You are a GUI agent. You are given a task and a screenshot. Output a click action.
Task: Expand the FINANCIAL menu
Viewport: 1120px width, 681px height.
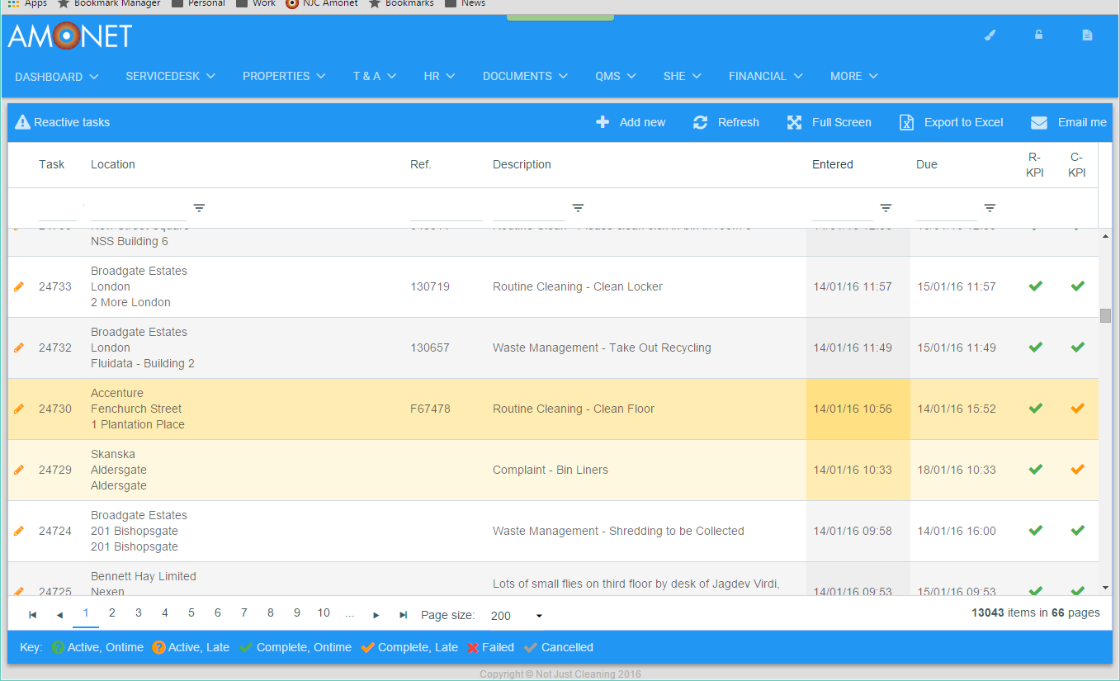pyautogui.click(x=766, y=76)
